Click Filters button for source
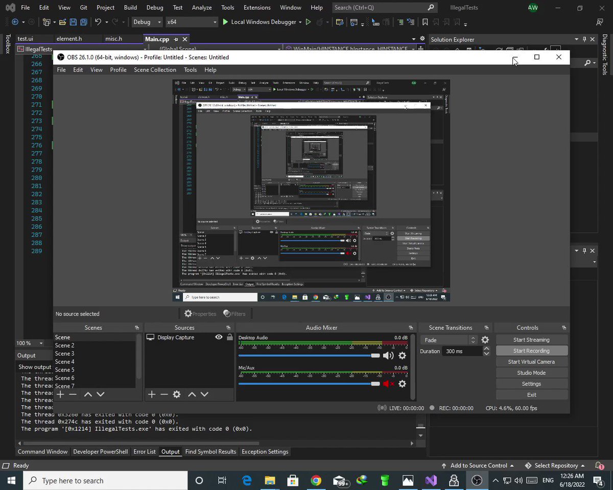This screenshot has height=490, width=613. click(234, 314)
